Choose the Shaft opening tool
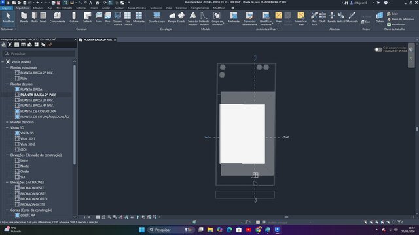 (x=323, y=18)
